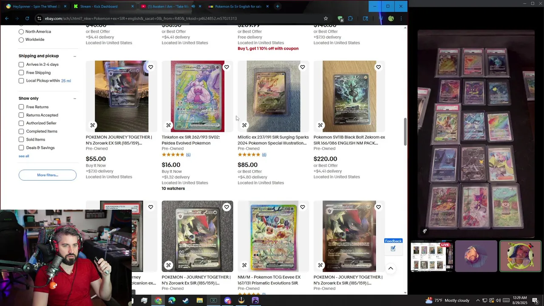
Task: Check Arrives in 2-4 days
Action: click(x=21, y=65)
